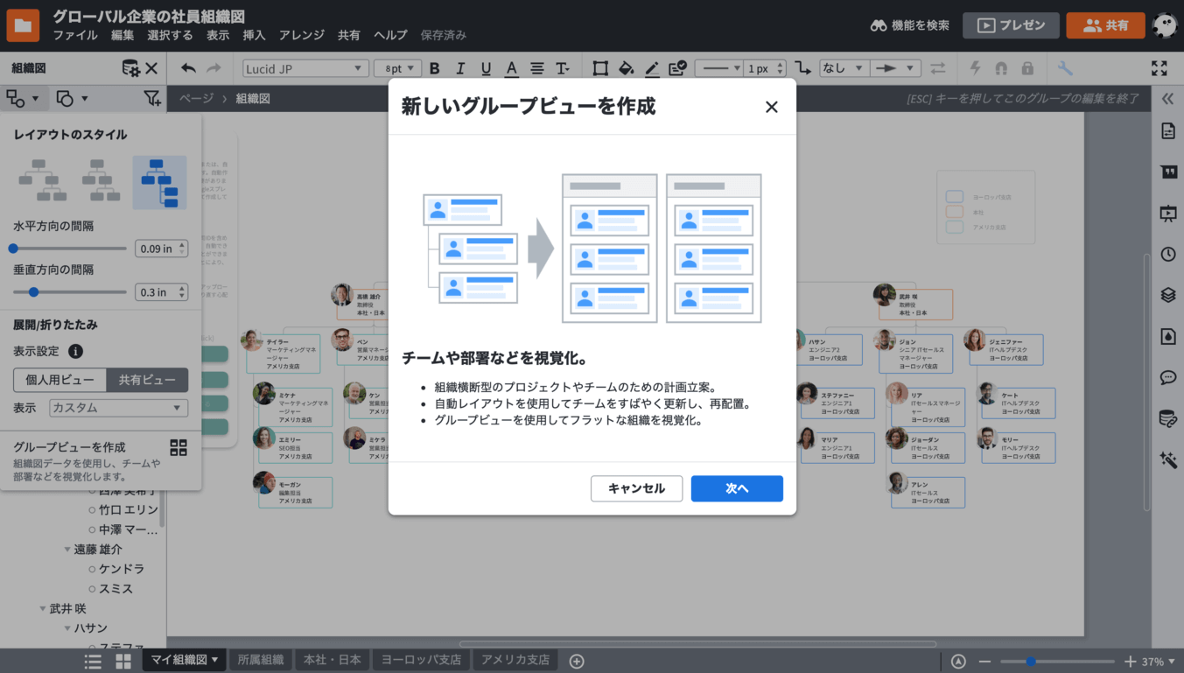Open the アレンジ menu
Screen dimensions: 1184x673
[301, 35]
